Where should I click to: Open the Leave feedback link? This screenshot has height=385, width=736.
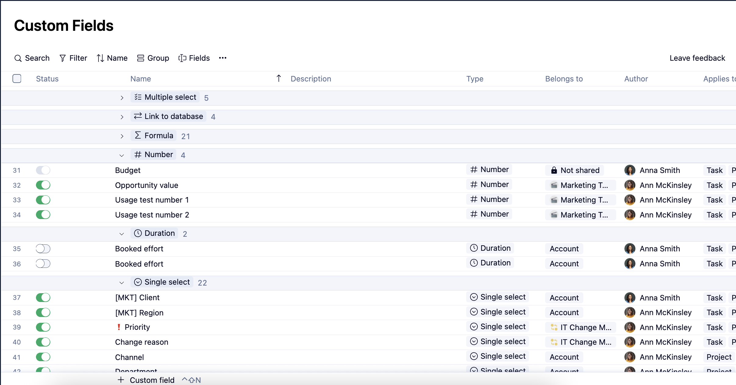pyautogui.click(x=697, y=58)
